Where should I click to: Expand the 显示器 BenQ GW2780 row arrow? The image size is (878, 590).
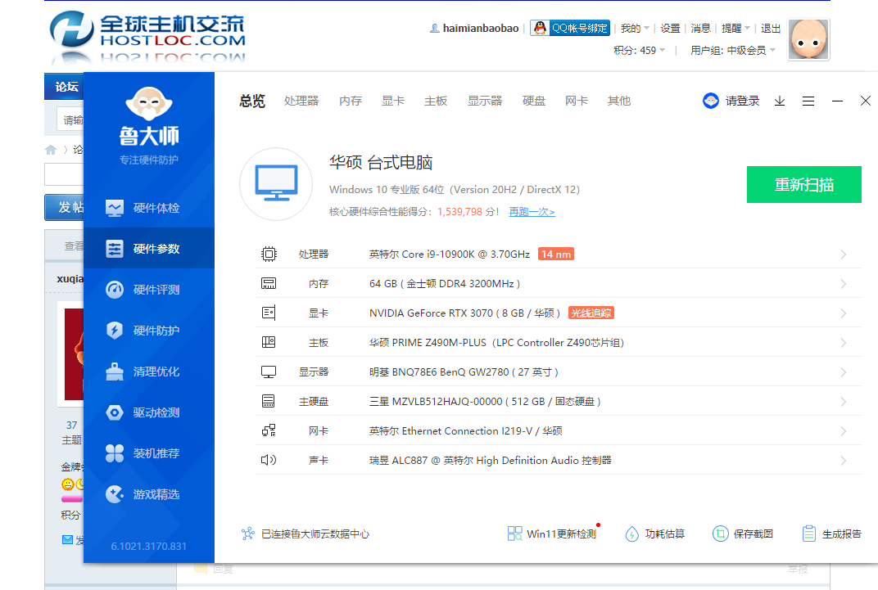[x=844, y=372]
